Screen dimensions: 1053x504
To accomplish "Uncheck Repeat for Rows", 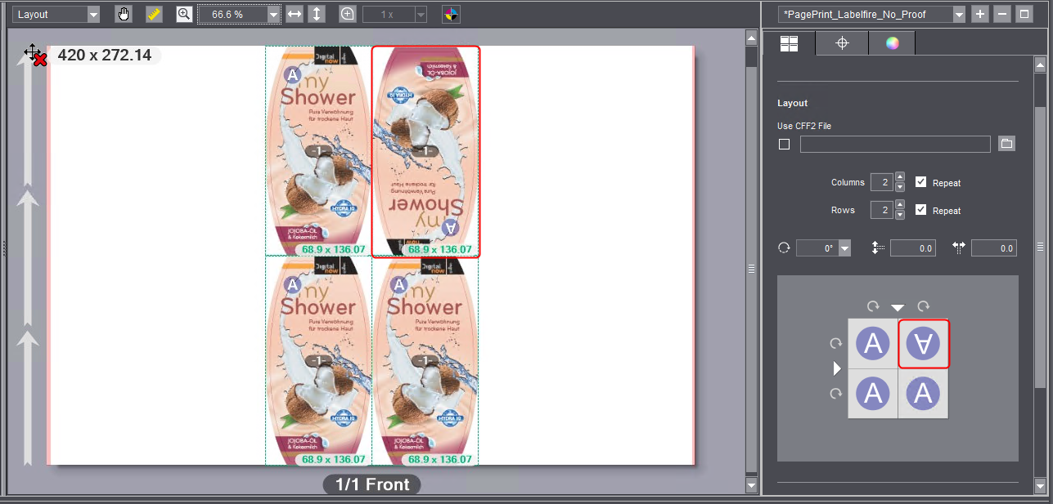I will coord(920,210).
